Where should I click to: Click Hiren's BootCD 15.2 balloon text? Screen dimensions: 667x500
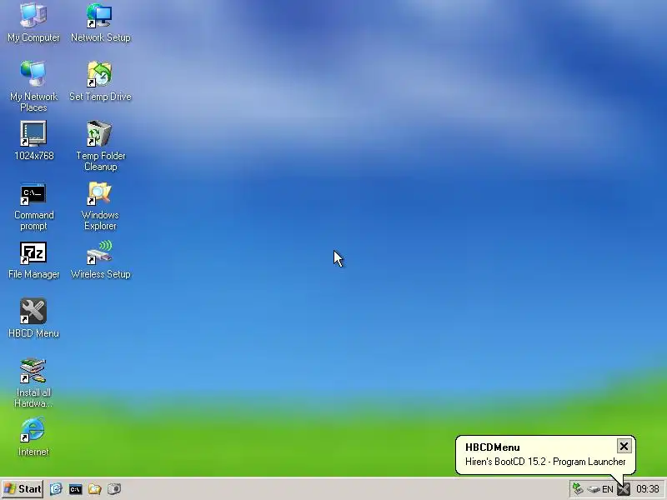click(x=545, y=462)
